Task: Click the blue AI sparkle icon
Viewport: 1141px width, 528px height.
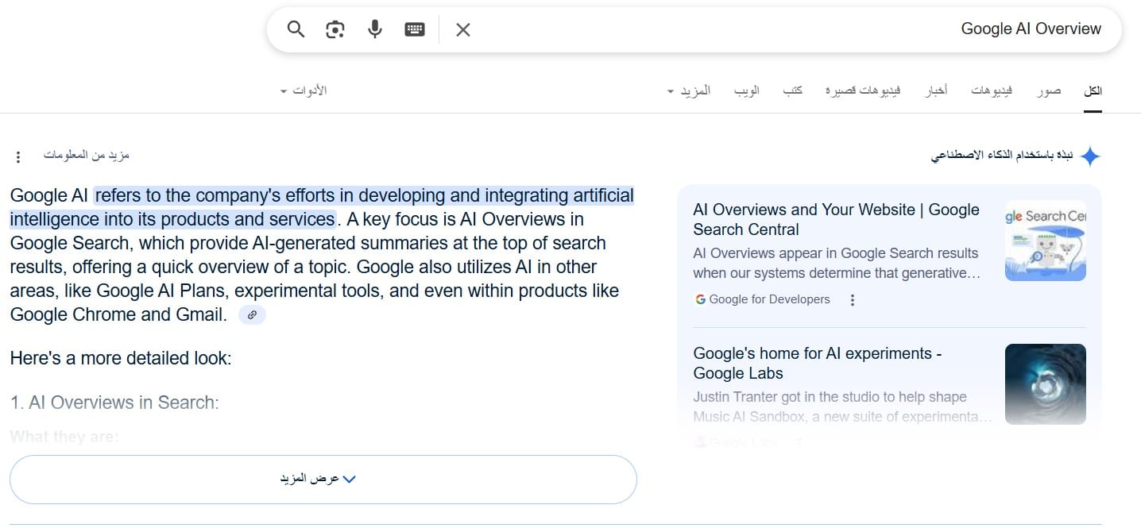Action: (1090, 156)
